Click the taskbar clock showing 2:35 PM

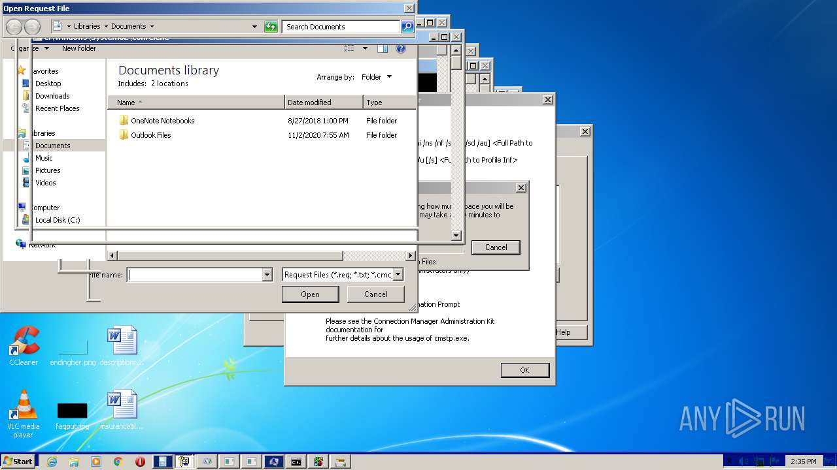pos(803,462)
